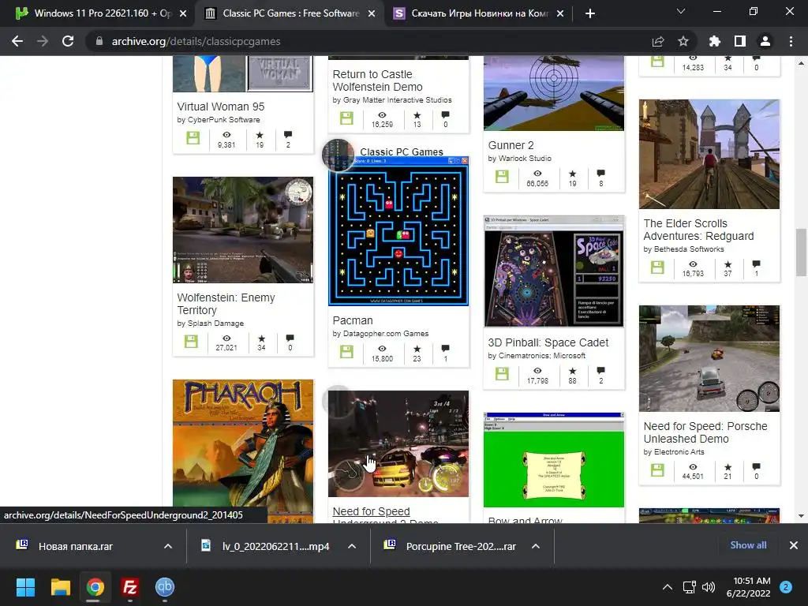Open the 3D Pinball table thumbnail
Viewport: 808px width, 606px height.
coord(553,271)
